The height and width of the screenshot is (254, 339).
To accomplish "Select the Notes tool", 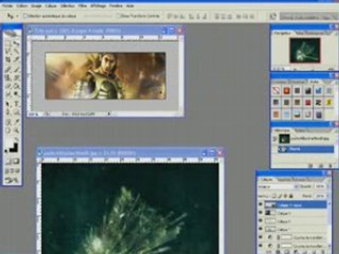I will pos(8,122).
